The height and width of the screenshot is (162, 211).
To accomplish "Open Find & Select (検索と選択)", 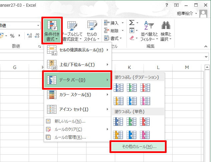I will click(x=166, y=31).
